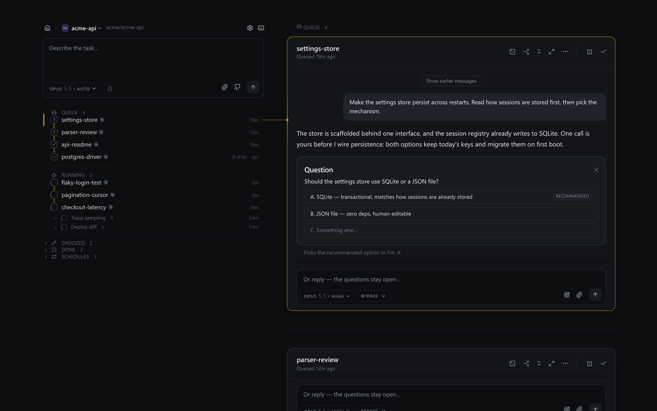This screenshot has height=411, width=657.
Task: Open settings gear in sidebar header
Action: (x=250, y=28)
